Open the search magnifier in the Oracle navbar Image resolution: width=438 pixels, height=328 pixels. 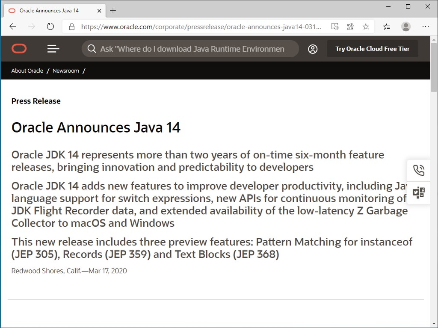click(x=92, y=49)
